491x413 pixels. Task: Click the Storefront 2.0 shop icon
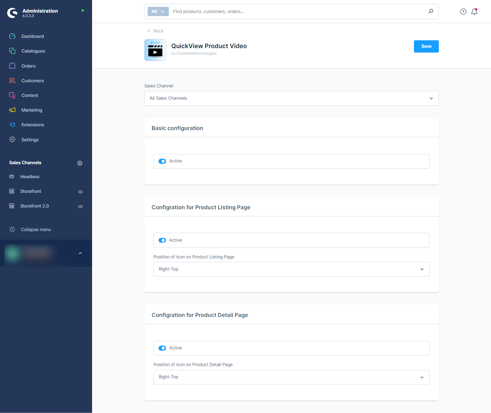click(12, 206)
